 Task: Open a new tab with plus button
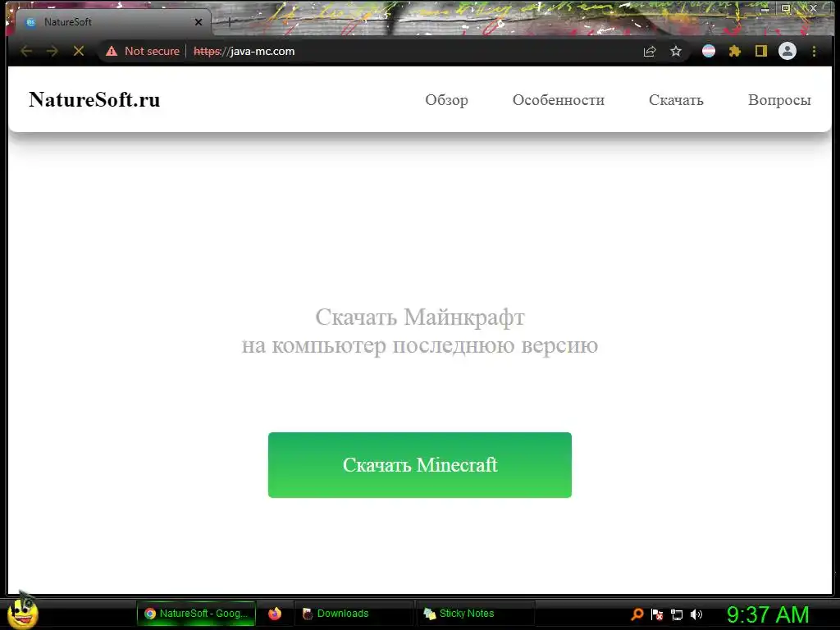click(x=230, y=22)
